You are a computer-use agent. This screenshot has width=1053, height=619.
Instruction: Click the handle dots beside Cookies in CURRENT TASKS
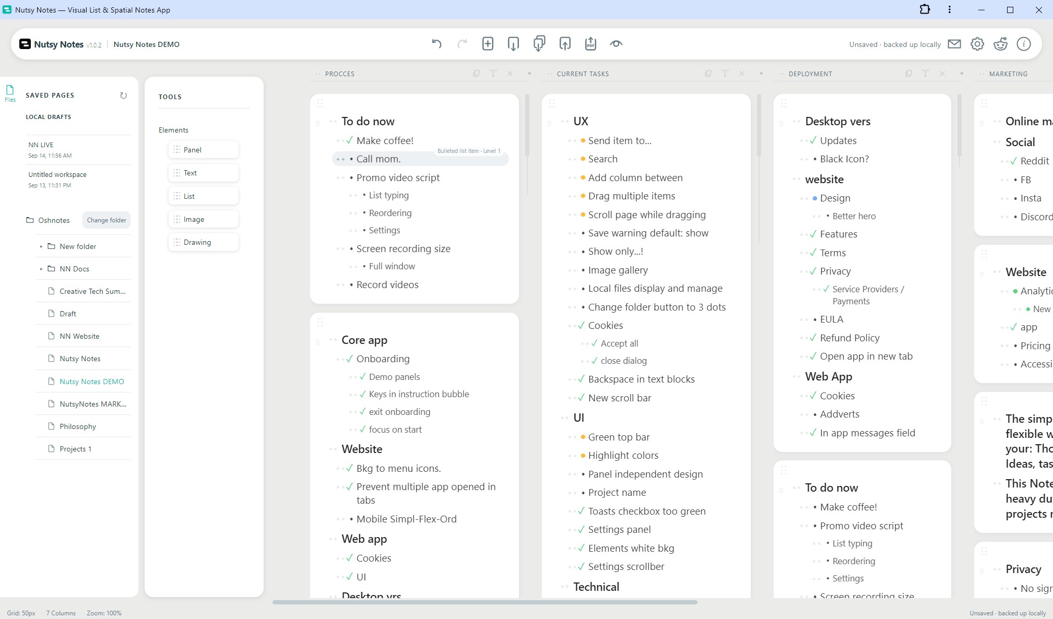tap(572, 326)
